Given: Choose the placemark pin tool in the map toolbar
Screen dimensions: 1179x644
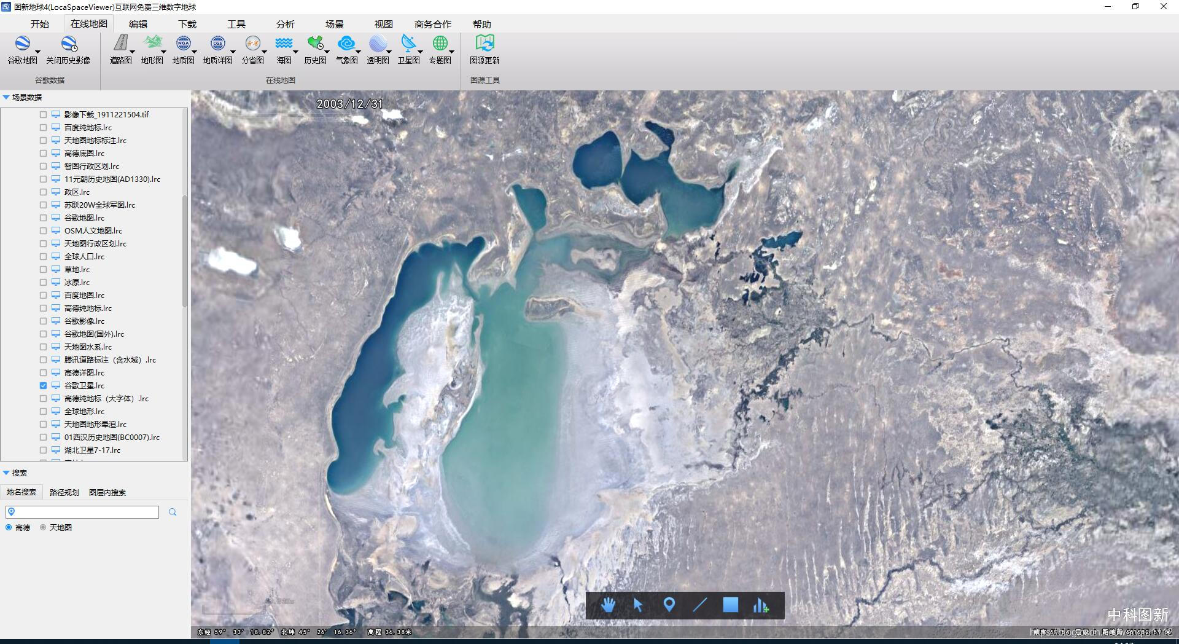Looking at the screenshot, I should 669,605.
